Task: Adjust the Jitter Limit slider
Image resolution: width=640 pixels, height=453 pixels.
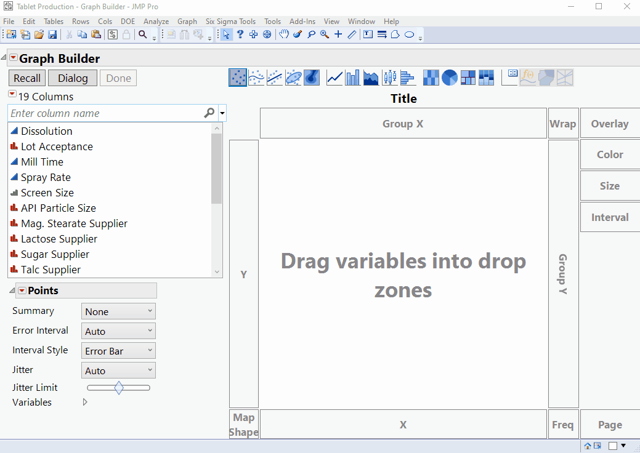Action: tap(118, 388)
